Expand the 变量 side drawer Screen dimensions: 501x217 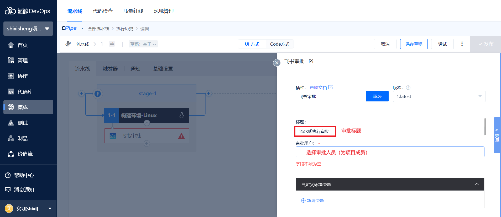click(x=497, y=135)
